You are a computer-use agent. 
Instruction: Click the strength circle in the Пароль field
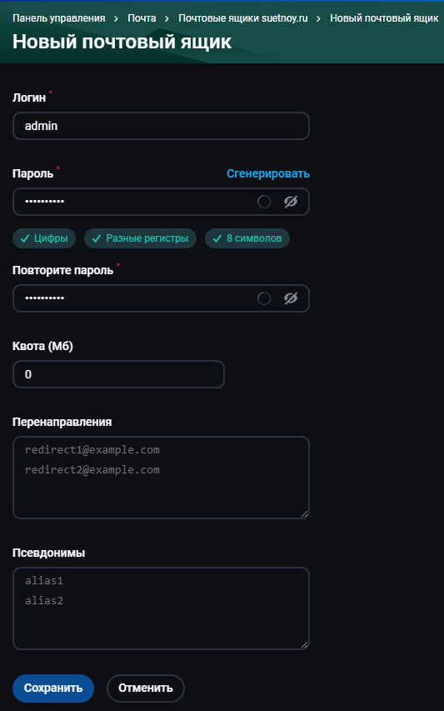click(x=264, y=202)
